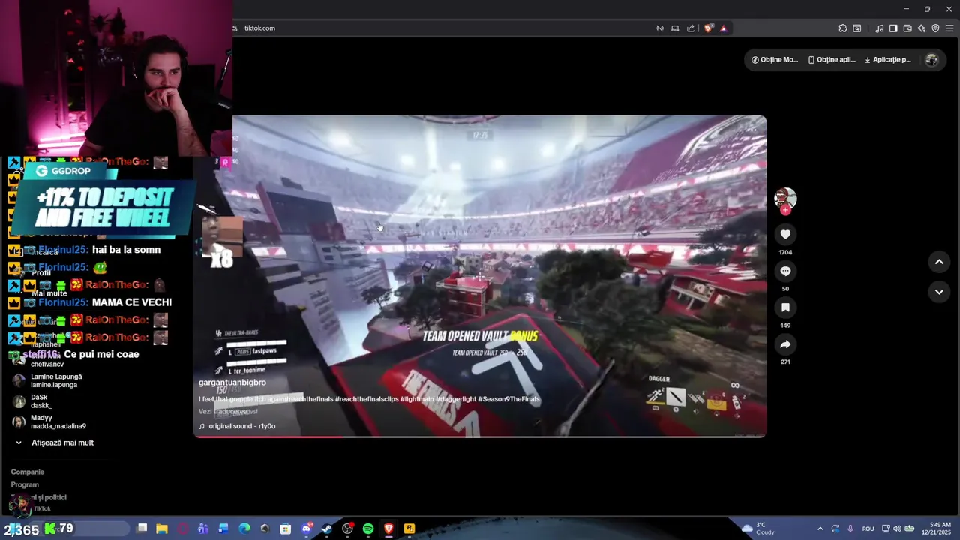Open the browser music note playlist icon

(x=879, y=28)
